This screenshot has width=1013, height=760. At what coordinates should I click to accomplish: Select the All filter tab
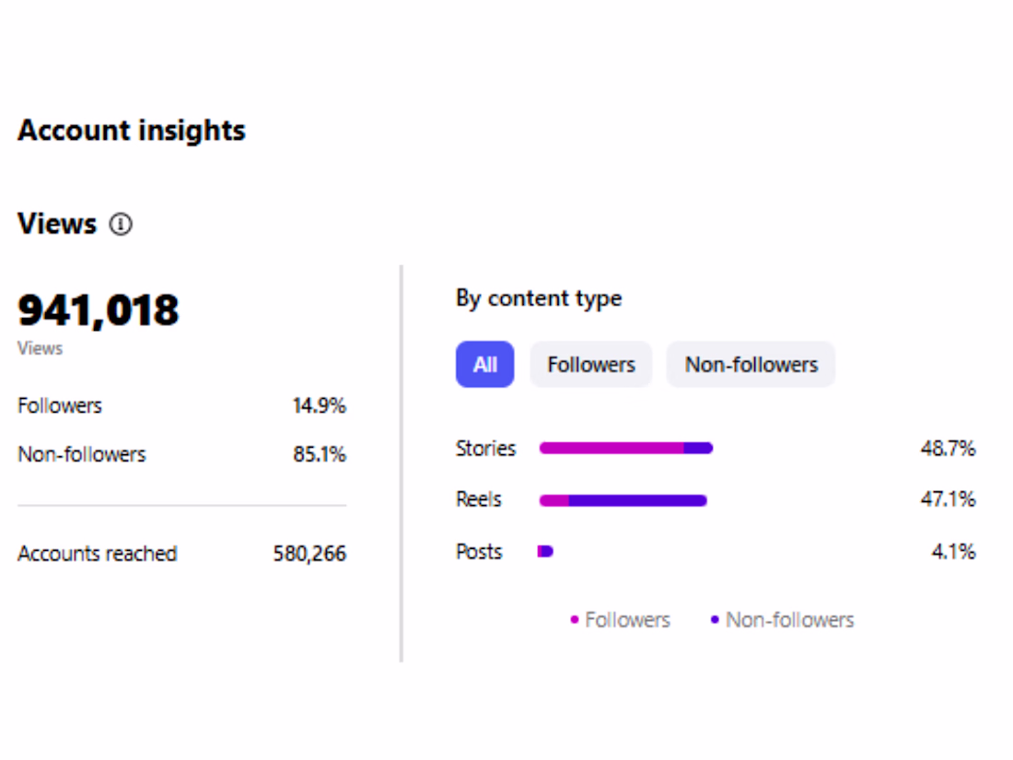pyautogui.click(x=484, y=365)
